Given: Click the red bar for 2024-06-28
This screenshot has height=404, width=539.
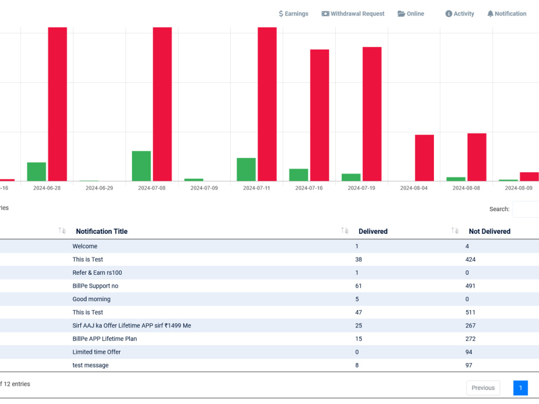Looking at the screenshot, I should click(x=58, y=104).
